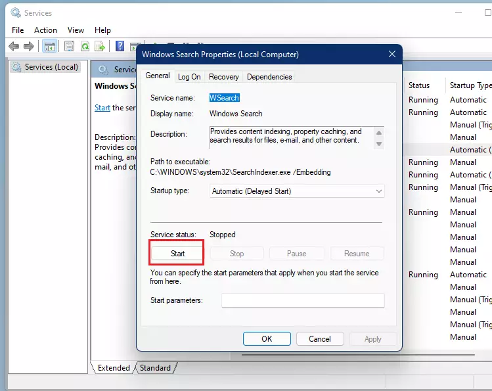The width and height of the screenshot is (492, 391).
Task: Switch to the Log On tab
Action: tap(189, 77)
